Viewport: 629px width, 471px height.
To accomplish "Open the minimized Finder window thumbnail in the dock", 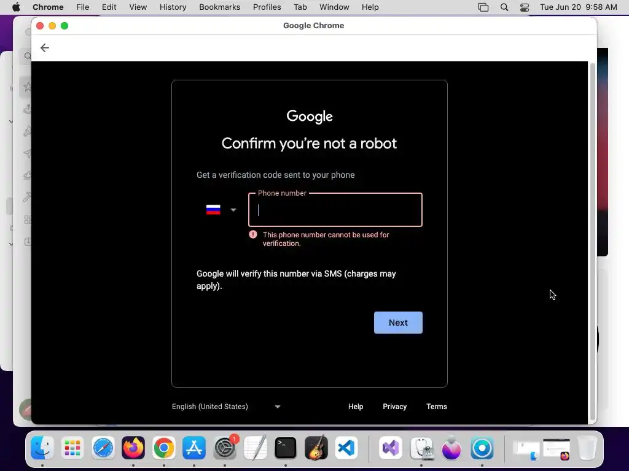I will tap(526, 450).
